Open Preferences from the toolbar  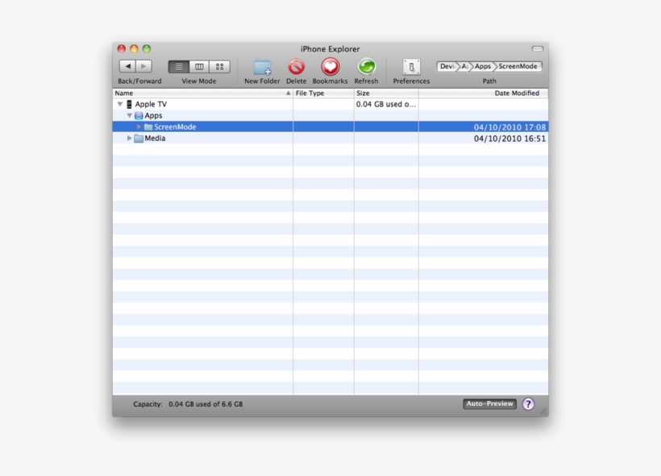(411, 68)
